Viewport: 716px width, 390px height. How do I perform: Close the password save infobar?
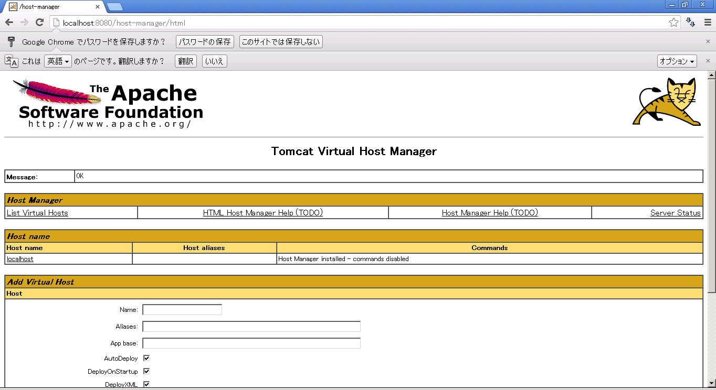click(x=708, y=41)
